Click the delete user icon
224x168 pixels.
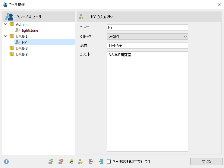pyautogui.click(x=61, y=162)
